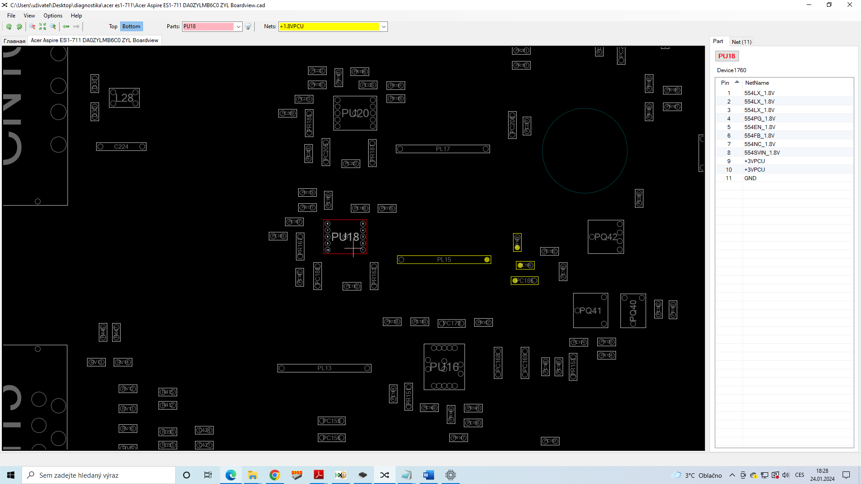Image resolution: width=861 pixels, height=484 pixels.
Task: Switch board view to Bottom side
Action: point(131,26)
